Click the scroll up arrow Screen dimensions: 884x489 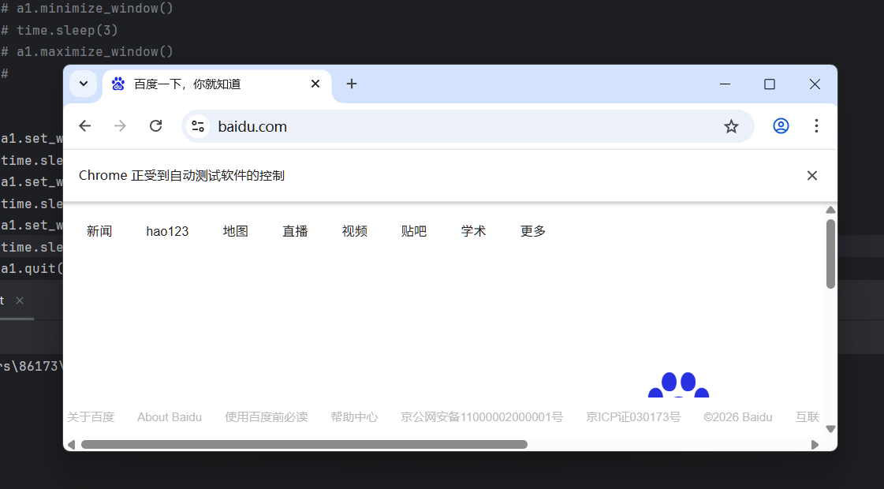click(830, 211)
